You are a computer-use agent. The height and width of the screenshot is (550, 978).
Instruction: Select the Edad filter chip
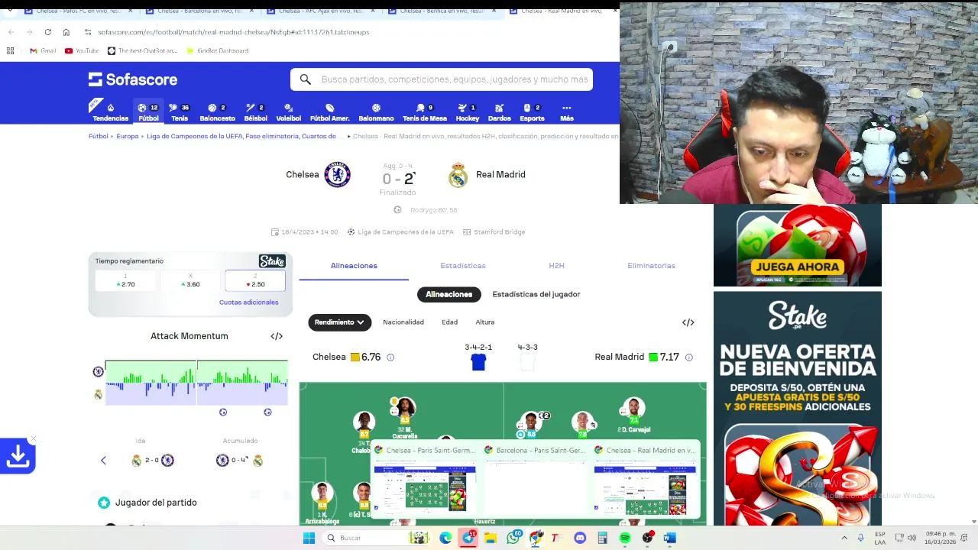[449, 322]
